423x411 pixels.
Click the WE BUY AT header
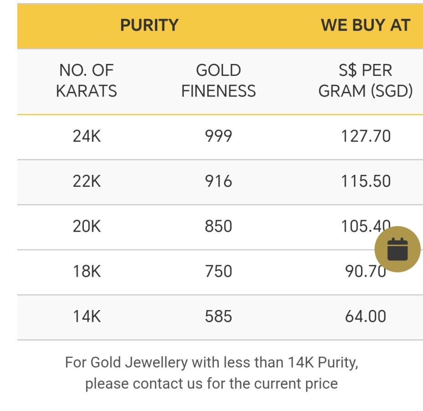coord(366,26)
